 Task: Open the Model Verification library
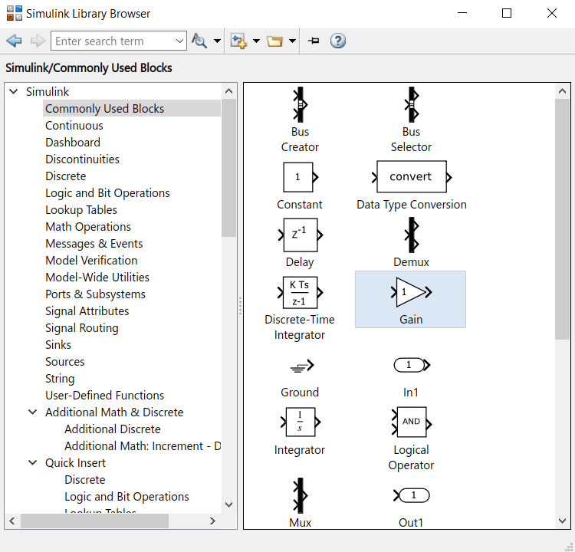(x=91, y=260)
